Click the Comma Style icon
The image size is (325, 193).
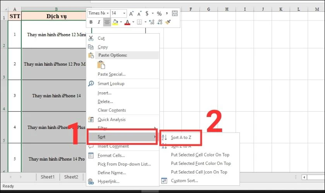pyautogui.click(x=167, y=14)
